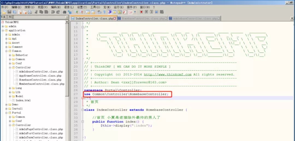Screen dimensions: 295x141
Task: Close the IndexController.class.php tab
Action: coord(115,19)
